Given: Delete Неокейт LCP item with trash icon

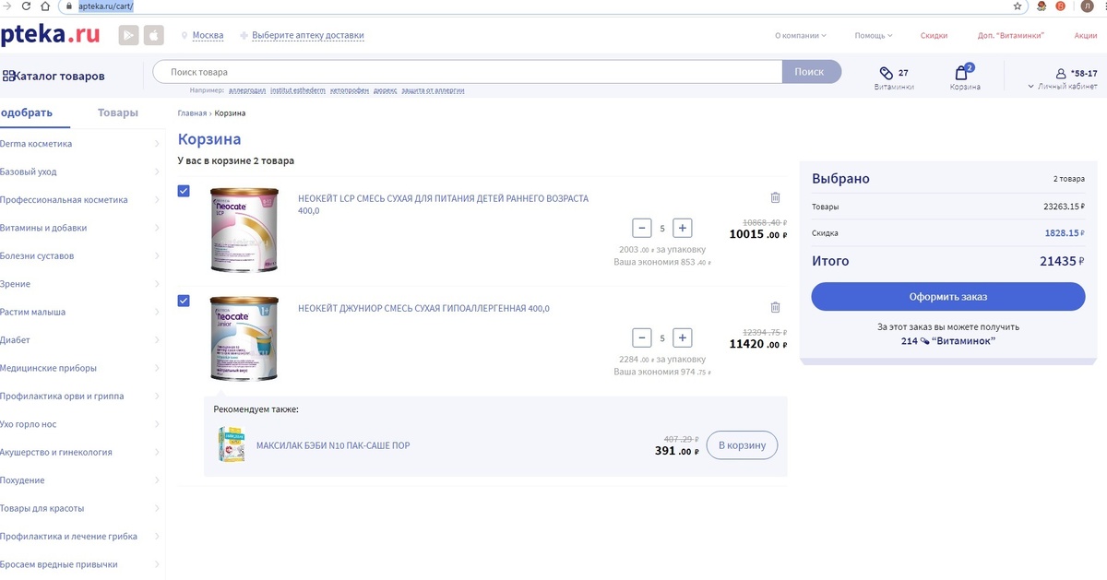Looking at the screenshot, I should 775,197.
